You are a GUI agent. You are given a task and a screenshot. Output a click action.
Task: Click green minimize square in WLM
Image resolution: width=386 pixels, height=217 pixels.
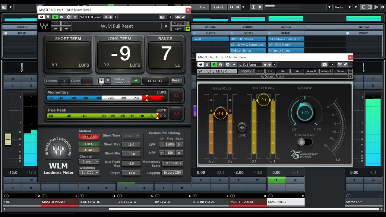pyautogui.click(x=188, y=29)
